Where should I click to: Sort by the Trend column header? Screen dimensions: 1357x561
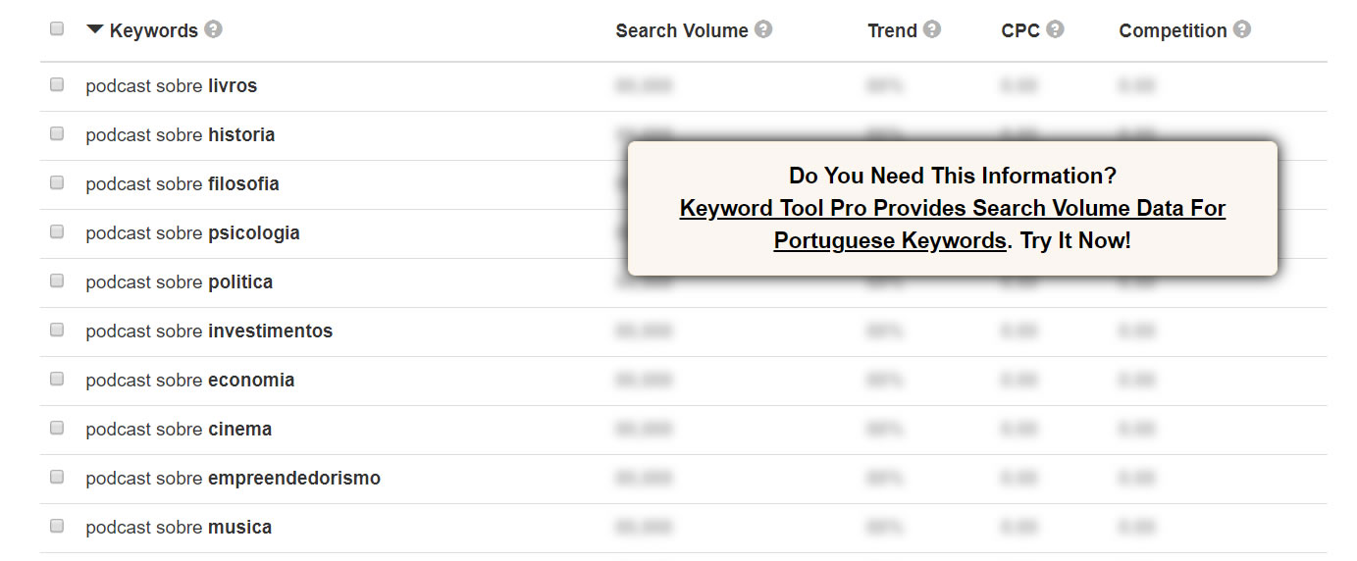tap(892, 30)
